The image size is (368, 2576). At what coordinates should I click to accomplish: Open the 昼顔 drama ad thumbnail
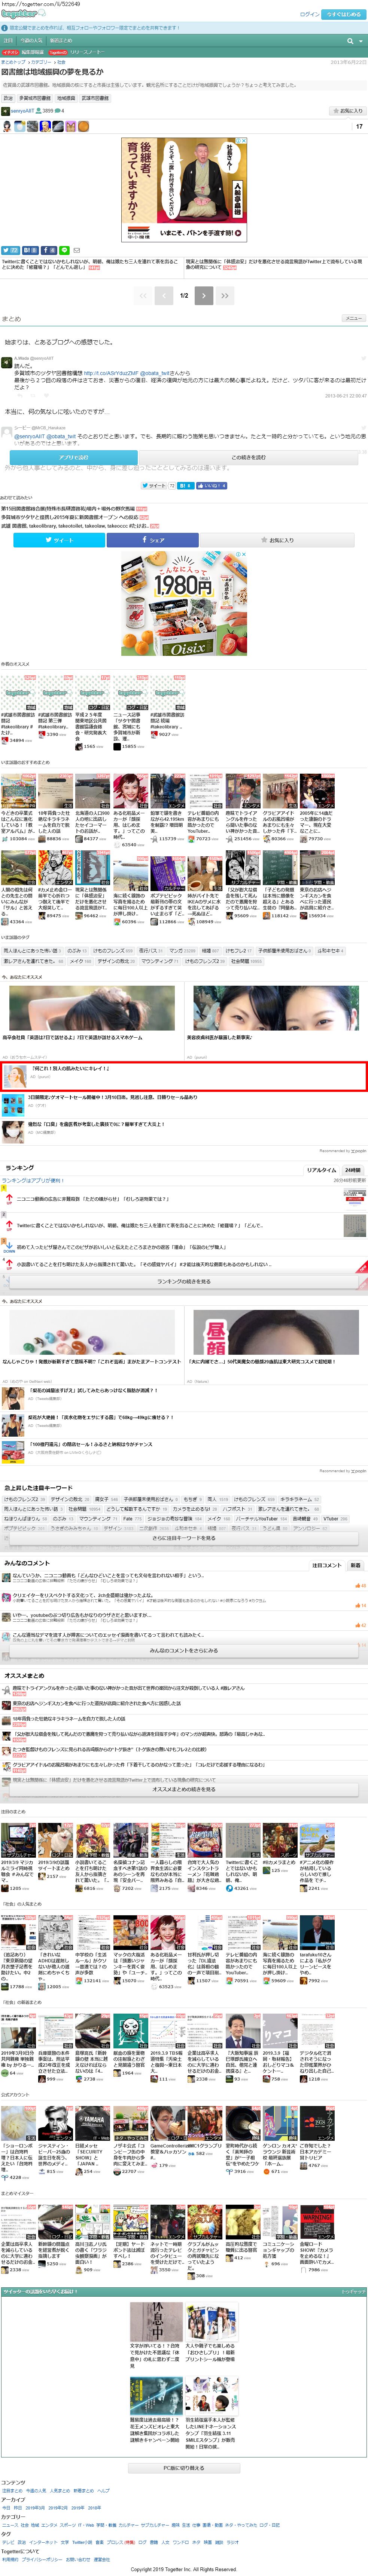[275, 1332]
